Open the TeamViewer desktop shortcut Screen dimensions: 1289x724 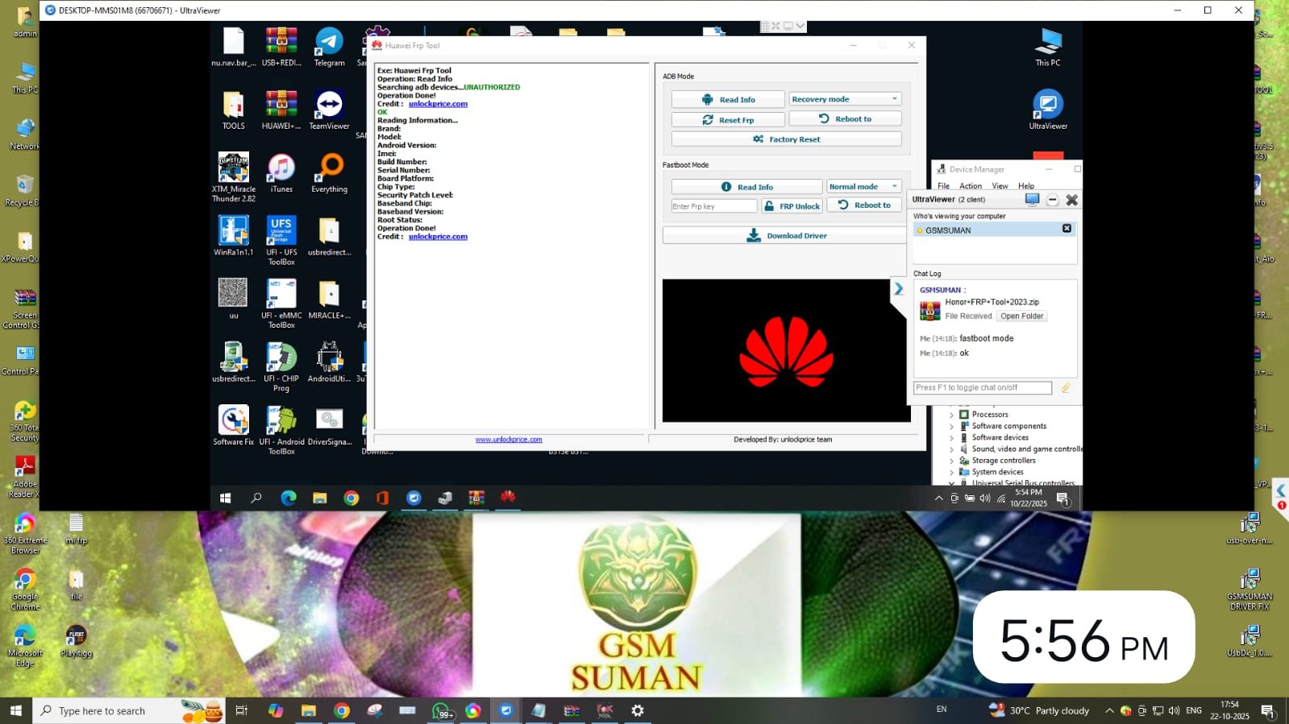329,105
